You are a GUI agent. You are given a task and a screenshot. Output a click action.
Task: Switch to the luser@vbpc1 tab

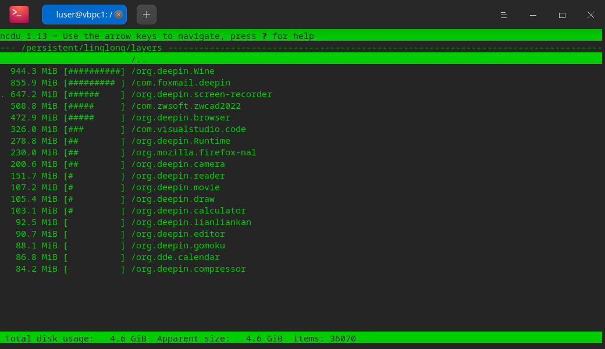tap(84, 15)
